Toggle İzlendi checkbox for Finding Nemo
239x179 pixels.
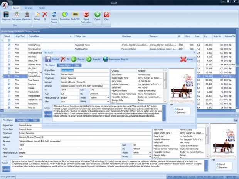pos(9,45)
